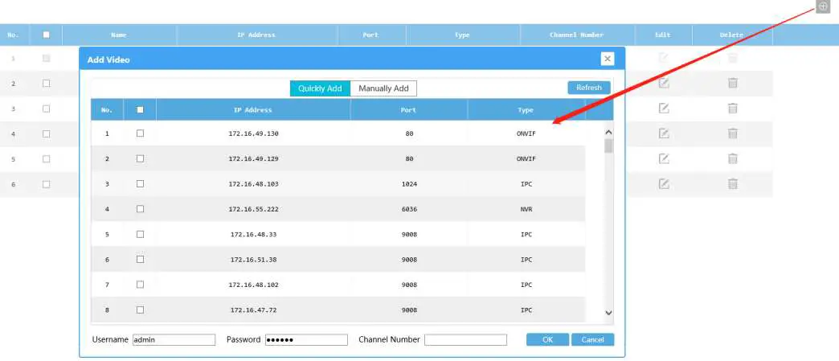Image resolution: width=839 pixels, height=361 pixels.
Task: Edit background device row 5
Action: (x=664, y=158)
